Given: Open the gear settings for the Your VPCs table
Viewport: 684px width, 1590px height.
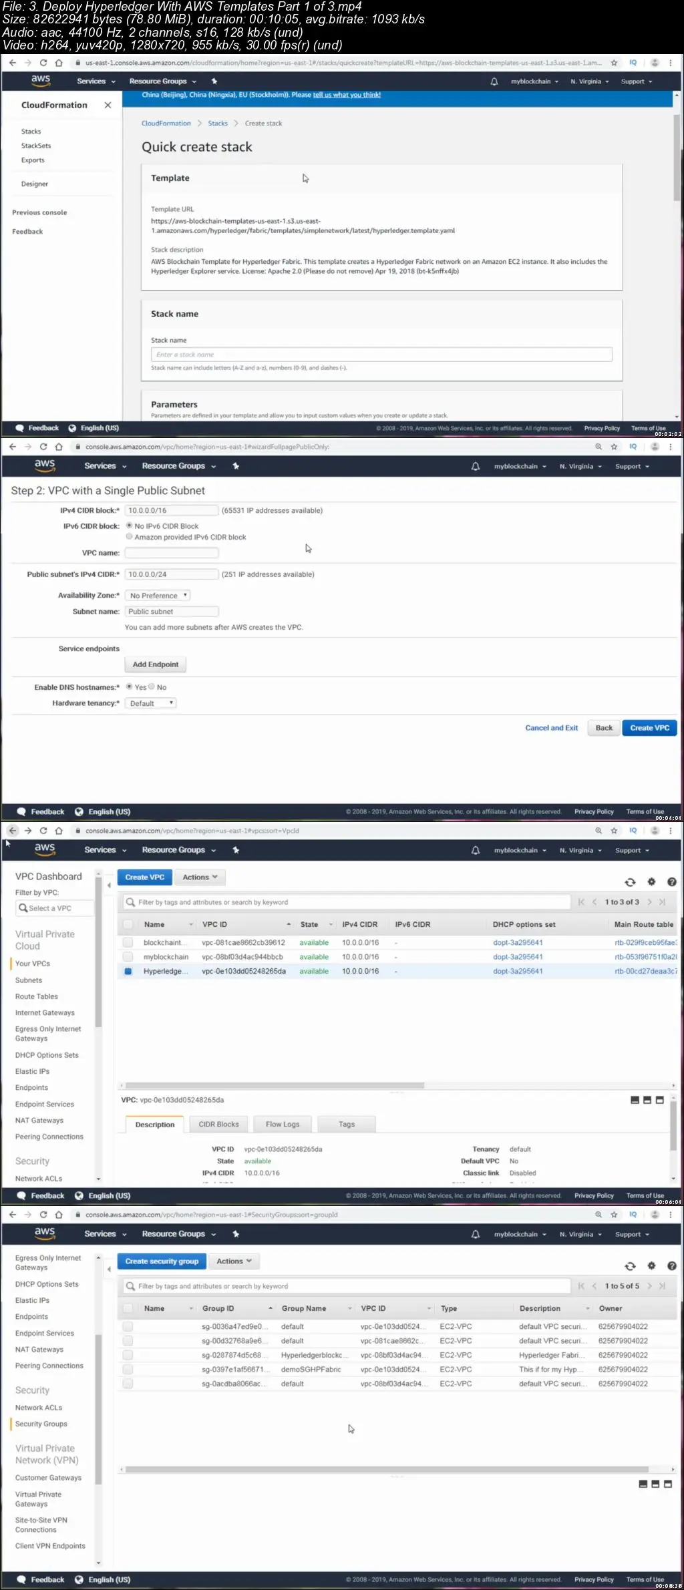Looking at the screenshot, I should [652, 882].
